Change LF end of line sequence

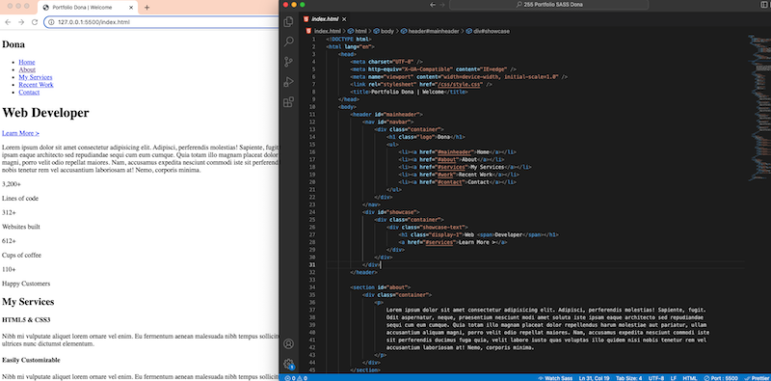(673, 378)
